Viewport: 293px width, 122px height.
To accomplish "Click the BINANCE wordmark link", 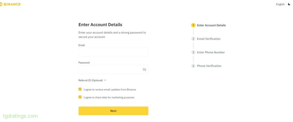I will click(x=12, y=4).
